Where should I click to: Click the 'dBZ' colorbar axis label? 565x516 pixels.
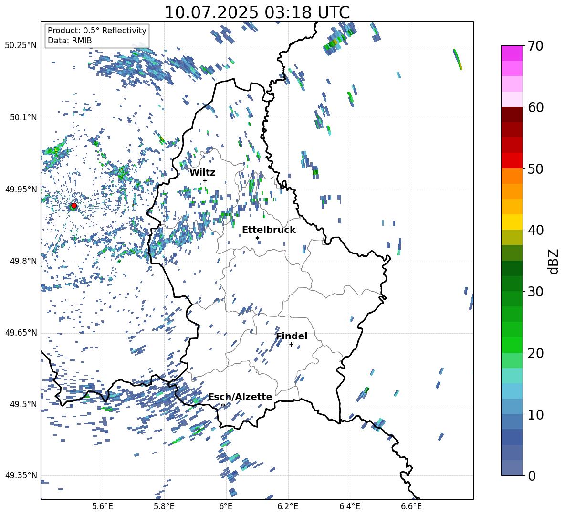pyautogui.click(x=553, y=261)
